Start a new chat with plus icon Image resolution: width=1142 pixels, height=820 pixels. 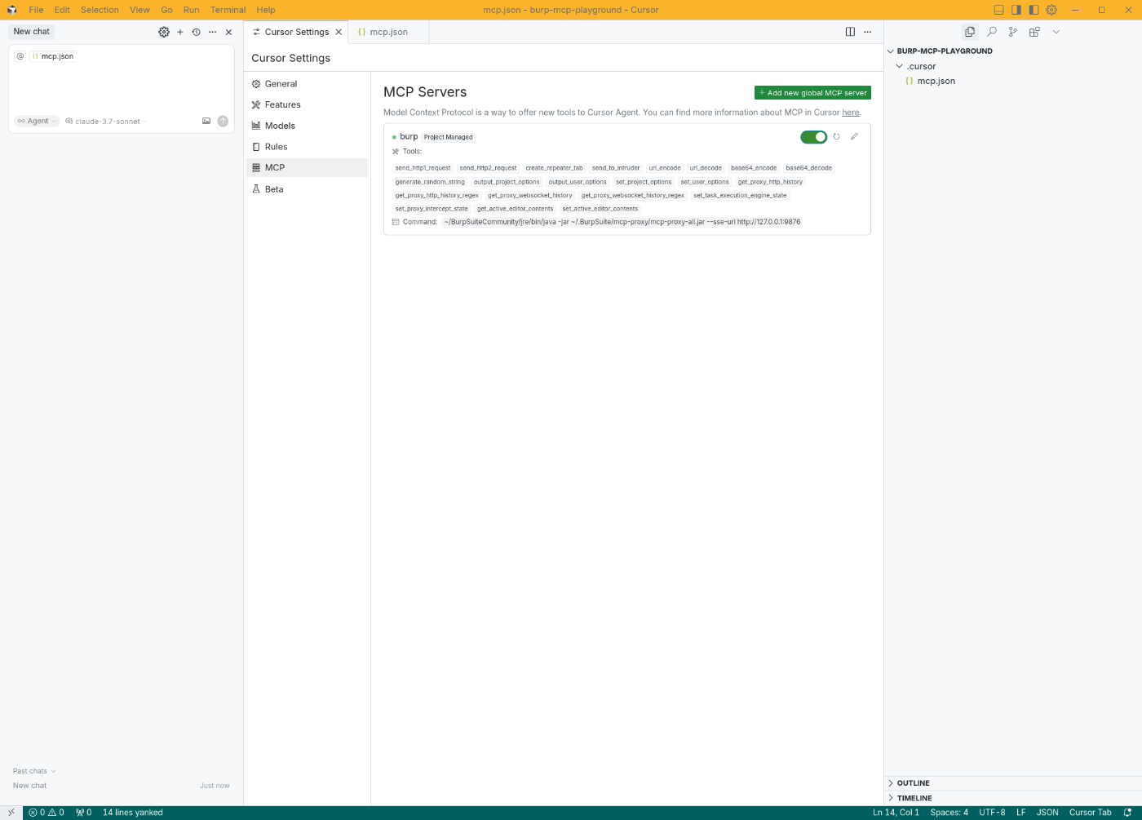[x=180, y=32]
